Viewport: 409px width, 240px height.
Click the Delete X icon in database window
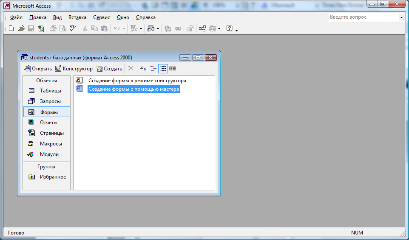131,69
